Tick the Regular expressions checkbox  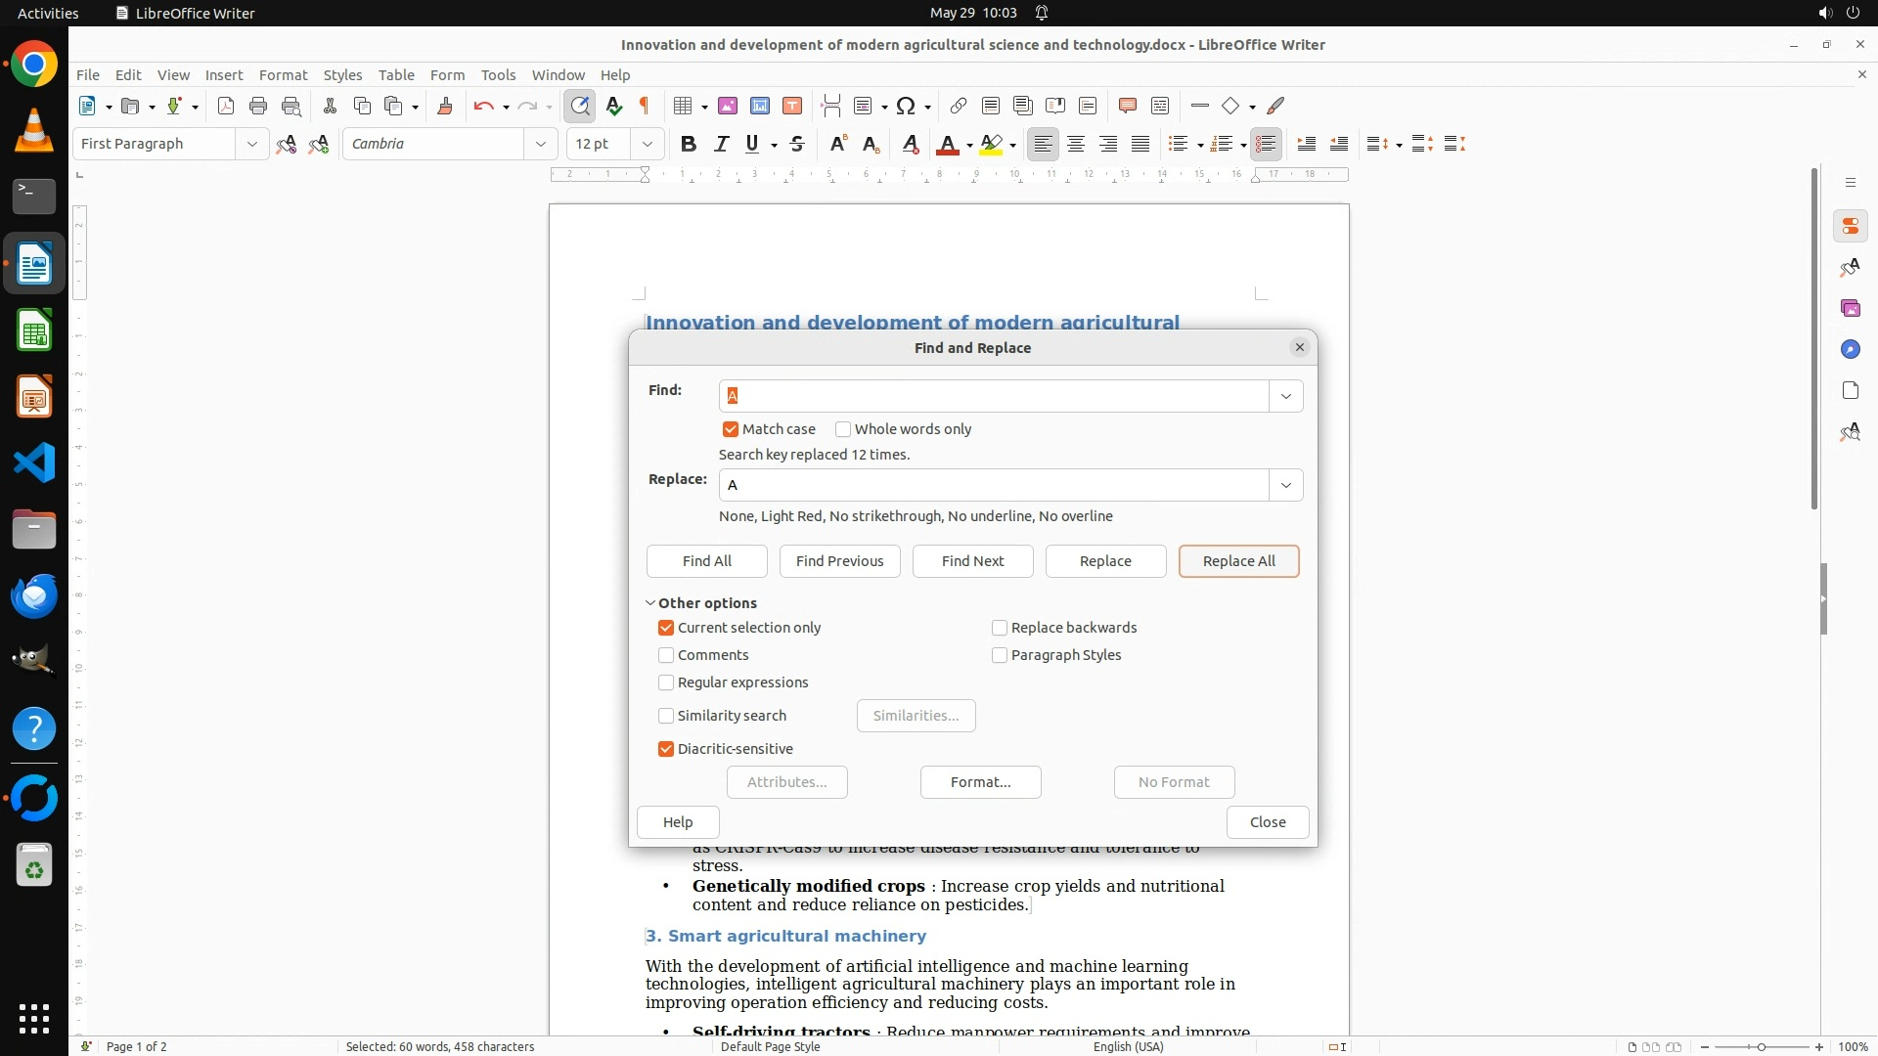666,682
